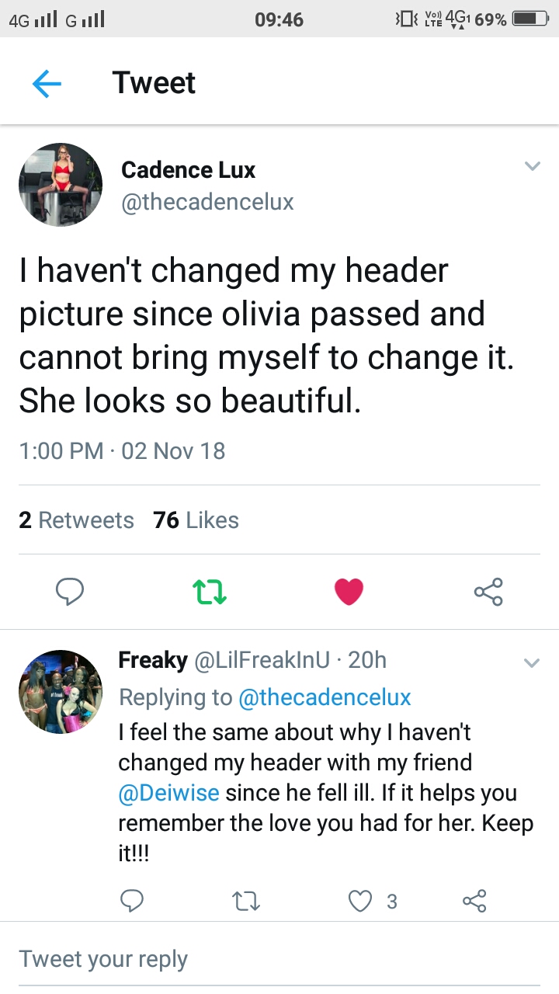Open options chevron on main tweet

click(x=532, y=166)
